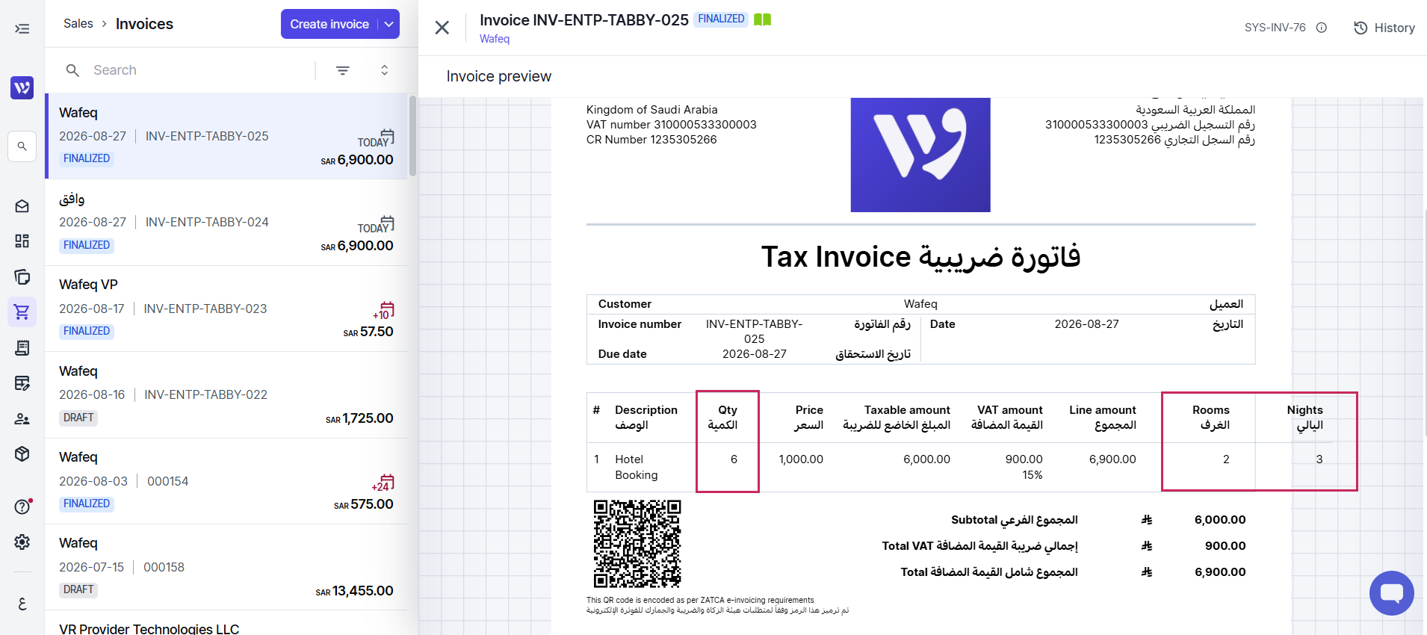
Task: Click the grand Total 6,900.00 amount
Action: pyautogui.click(x=1220, y=572)
